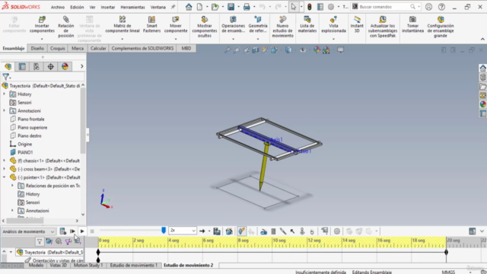Toggle Autokey in motion toolbar
Screen dimensions: 487x274
242,231
